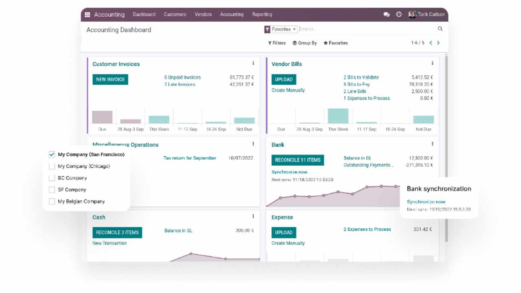Expand the Filters dropdown
Image resolution: width=521 pixels, height=293 pixels.
(x=277, y=43)
